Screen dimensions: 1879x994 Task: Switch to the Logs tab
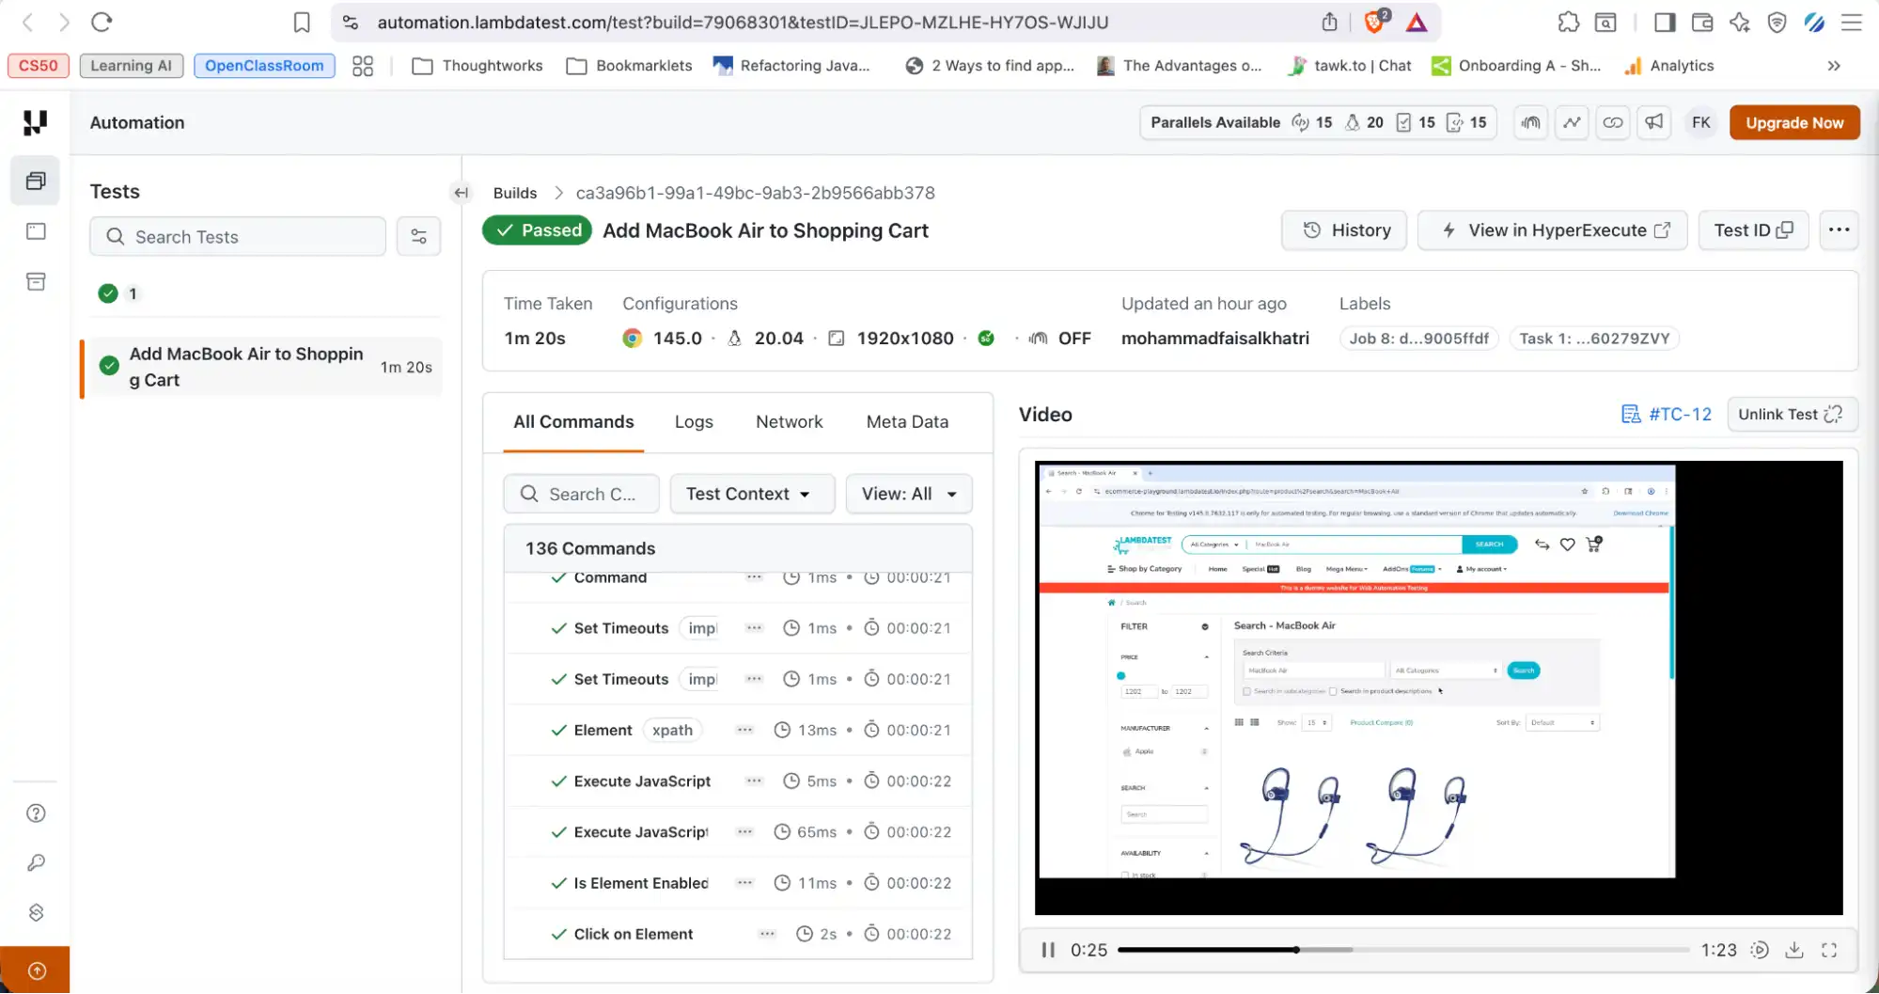click(x=694, y=422)
